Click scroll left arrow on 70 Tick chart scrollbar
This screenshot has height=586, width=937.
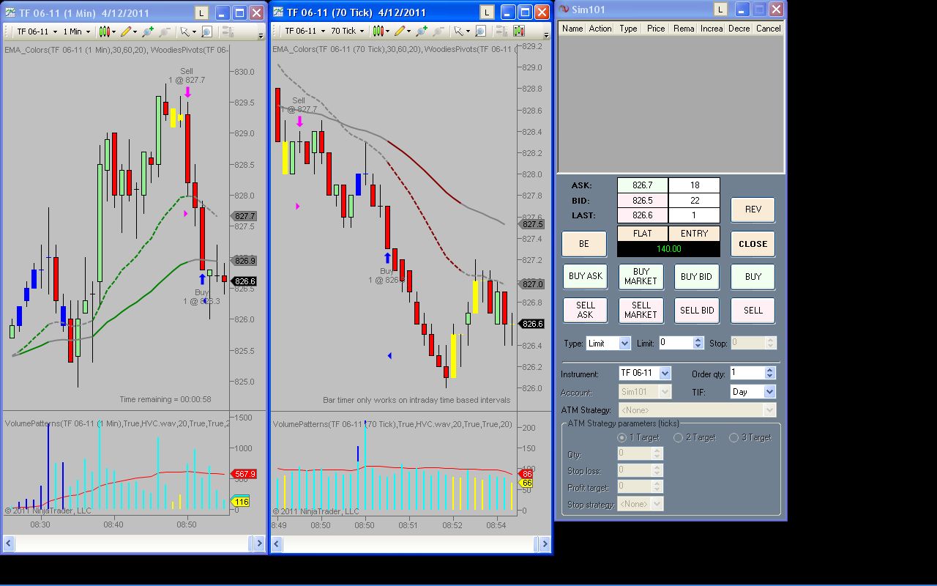pos(277,544)
